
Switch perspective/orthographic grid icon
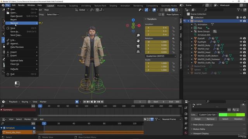tap(138, 52)
